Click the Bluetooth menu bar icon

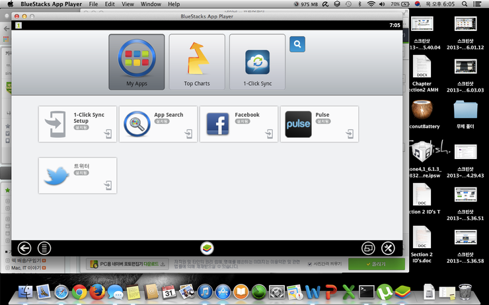[x=359, y=4]
